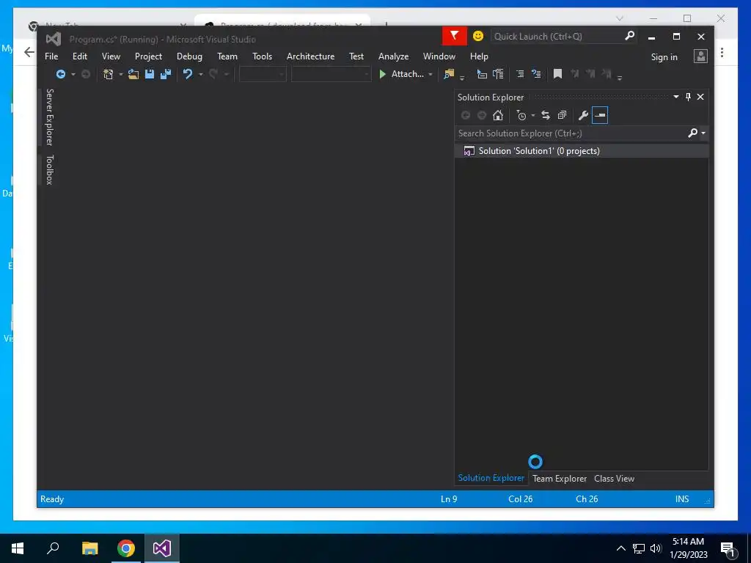Toggle Preview Selected Items button
Image resolution: width=751 pixels, height=563 pixels.
(x=600, y=115)
